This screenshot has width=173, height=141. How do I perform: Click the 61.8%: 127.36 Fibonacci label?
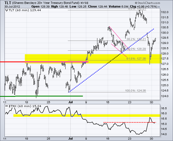pyautogui.click(x=136, y=58)
